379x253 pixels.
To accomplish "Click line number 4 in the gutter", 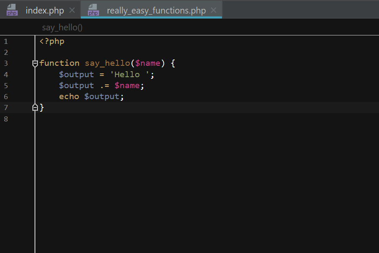I will [6, 75].
